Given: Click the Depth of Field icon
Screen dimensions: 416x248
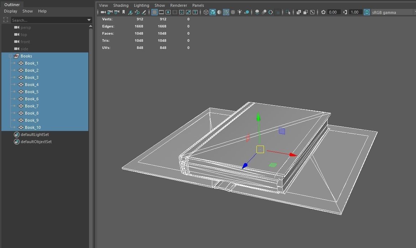Looking at the screenshot, I should (277, 12).
